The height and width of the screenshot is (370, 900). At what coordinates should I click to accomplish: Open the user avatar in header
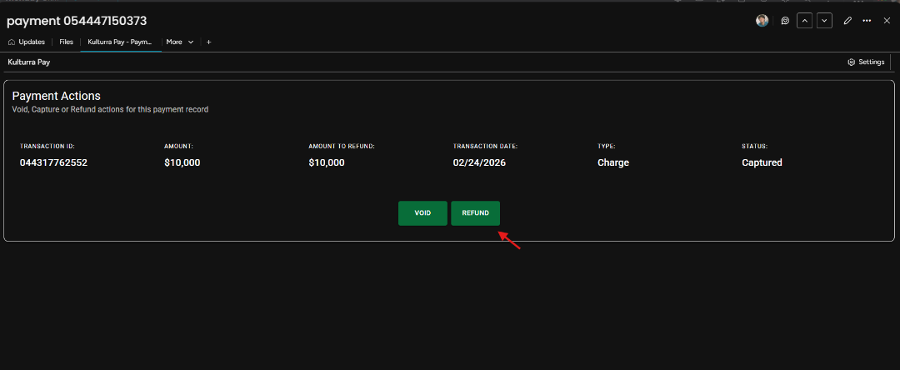(x=762, y=21)
